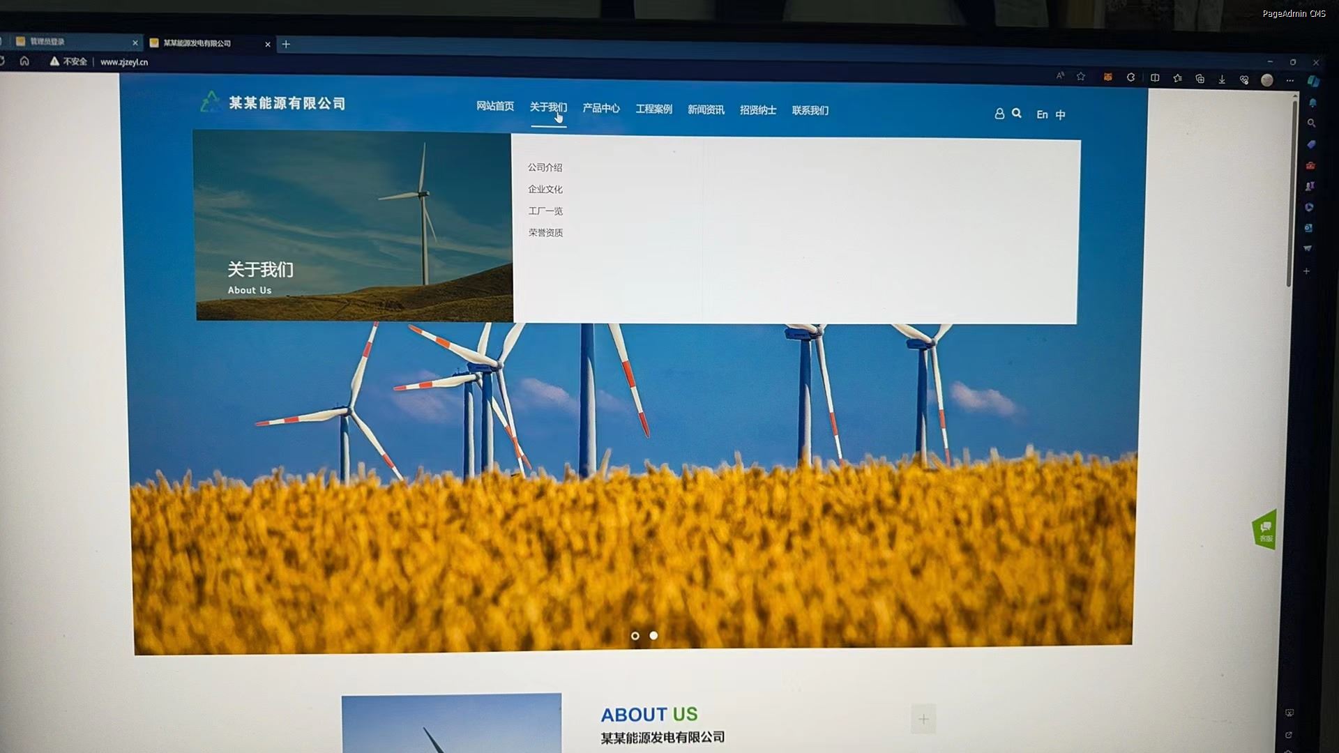Open 产品中心 navigation item
Image resolution: width=1339 pixels, height=753 pixels.
[601, 108]
